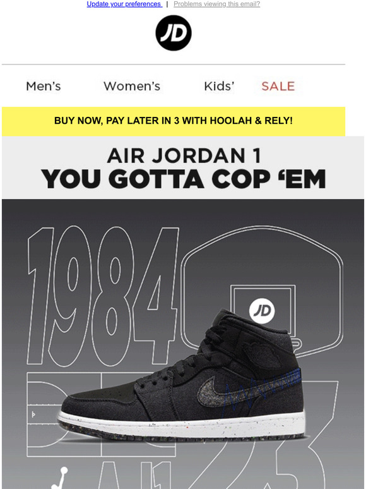Image resolution: width=366 pixels, height=489 pixels.
Task: Click the YOU GOTTA COP 'EM headline
Action: click(x=184, y=179)
